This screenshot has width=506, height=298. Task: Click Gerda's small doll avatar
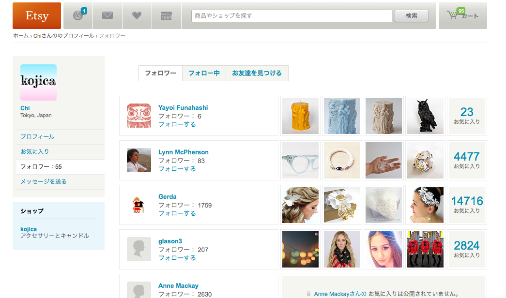pyautogui.click(x=139, y=205)
